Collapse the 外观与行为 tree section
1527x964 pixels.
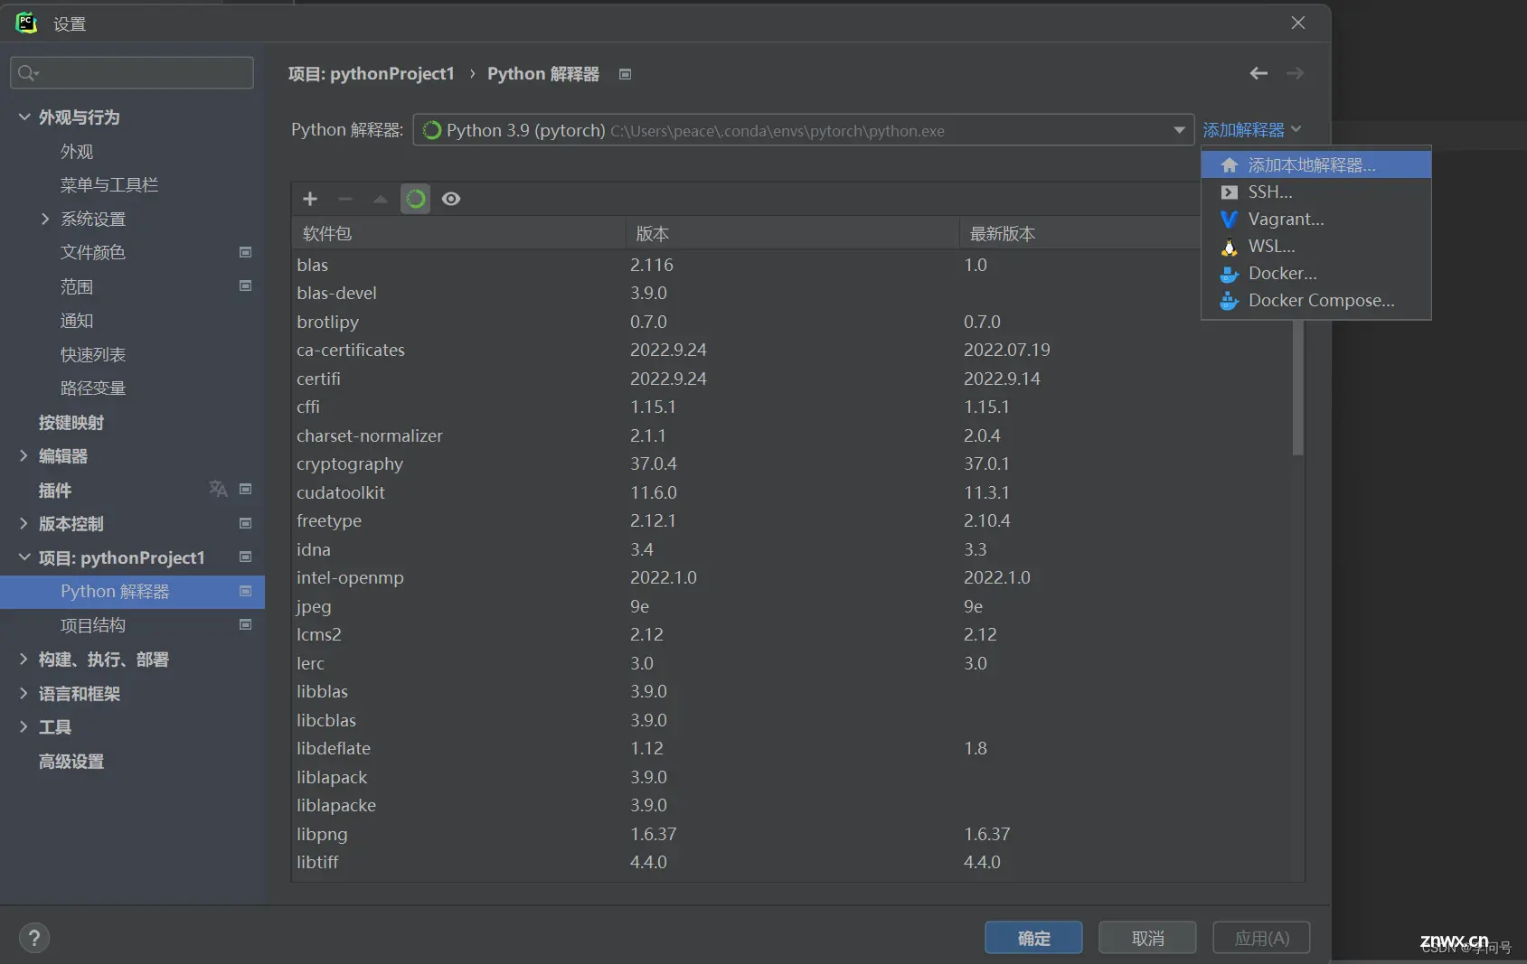(24, 117)
